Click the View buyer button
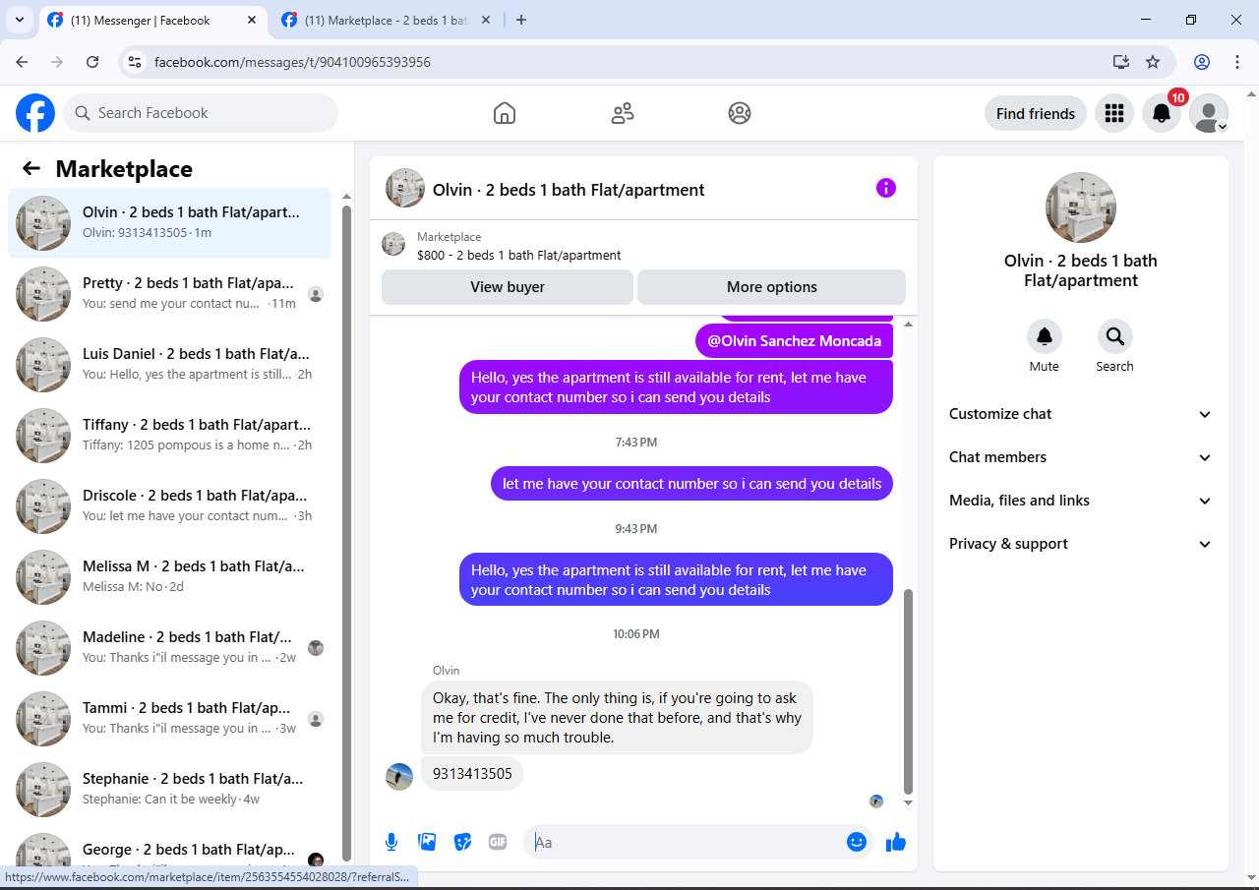 pyautogui.click(x=508, y=287)
